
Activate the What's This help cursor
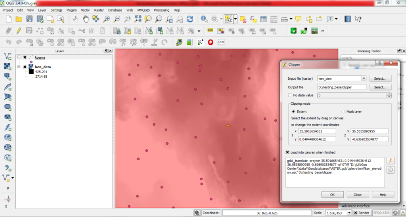(x=358, y=19)
